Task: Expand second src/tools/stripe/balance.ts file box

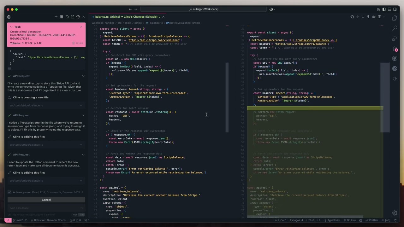Action: coord(46,145)
